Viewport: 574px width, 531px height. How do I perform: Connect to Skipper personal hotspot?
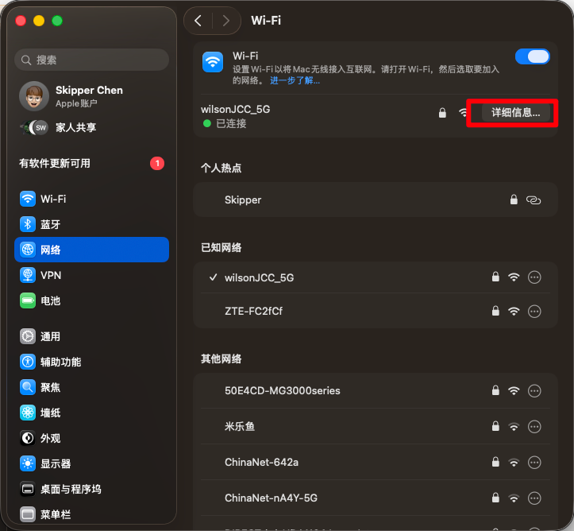(x=243, y=200)
